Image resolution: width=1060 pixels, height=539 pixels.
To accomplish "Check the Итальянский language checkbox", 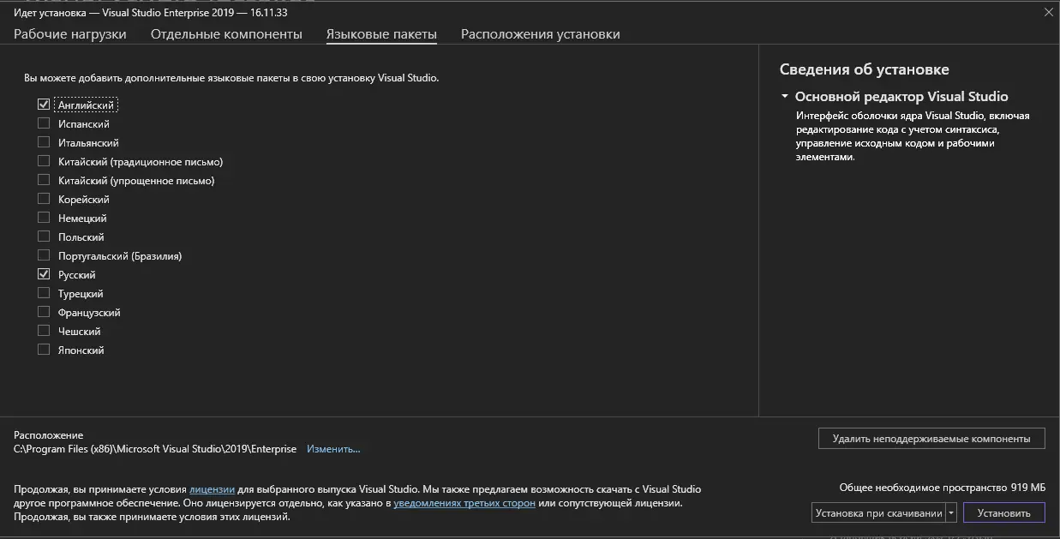I will 44,142.
